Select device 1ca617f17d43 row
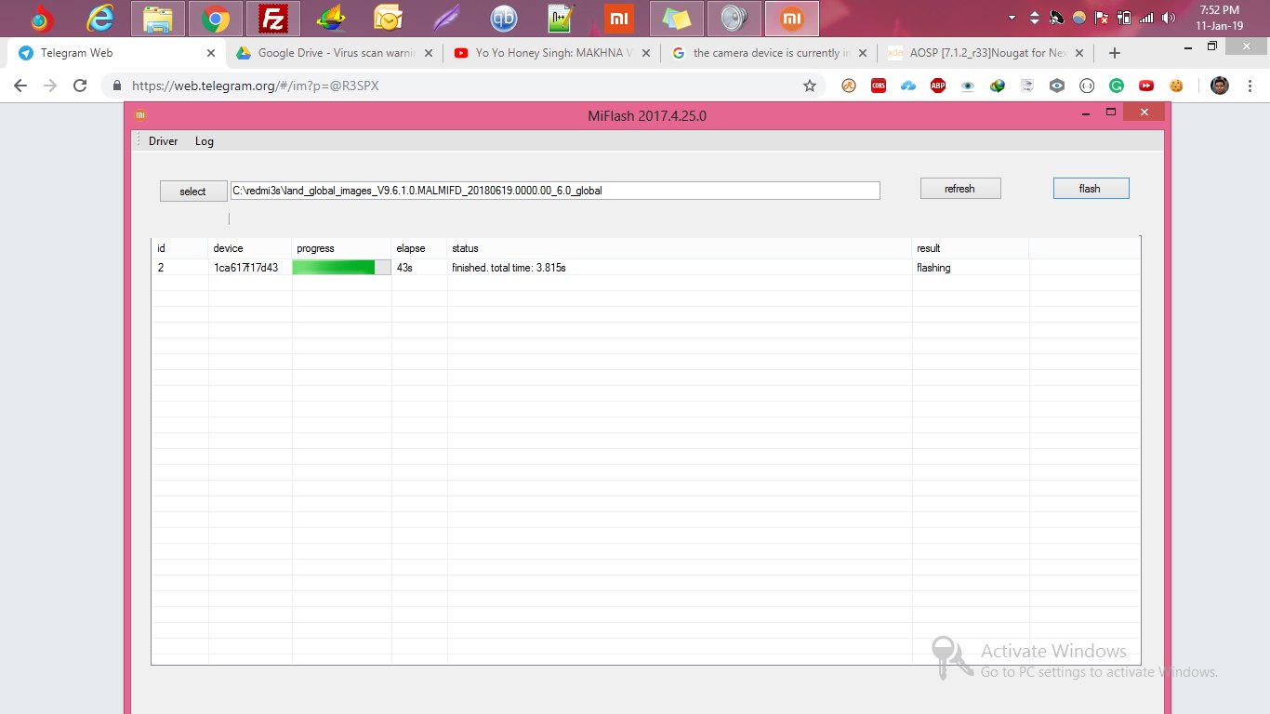Viewport: 1270px width, 714px height. click(x=645, y=268)
